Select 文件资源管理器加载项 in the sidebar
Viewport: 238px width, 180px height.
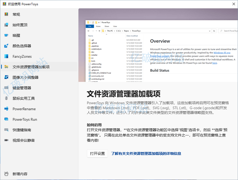click(31, 67)
